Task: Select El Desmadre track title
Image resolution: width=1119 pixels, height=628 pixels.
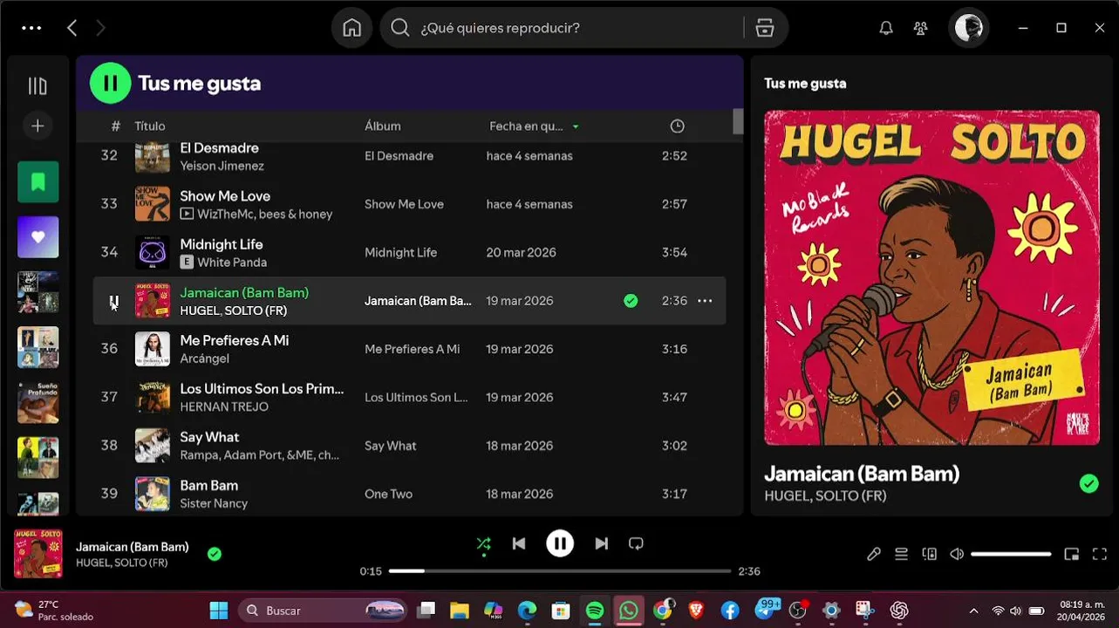Action: 219,148
